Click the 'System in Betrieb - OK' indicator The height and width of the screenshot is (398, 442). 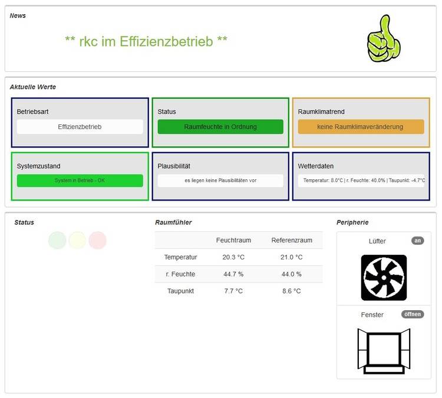[x=80, y=180]
